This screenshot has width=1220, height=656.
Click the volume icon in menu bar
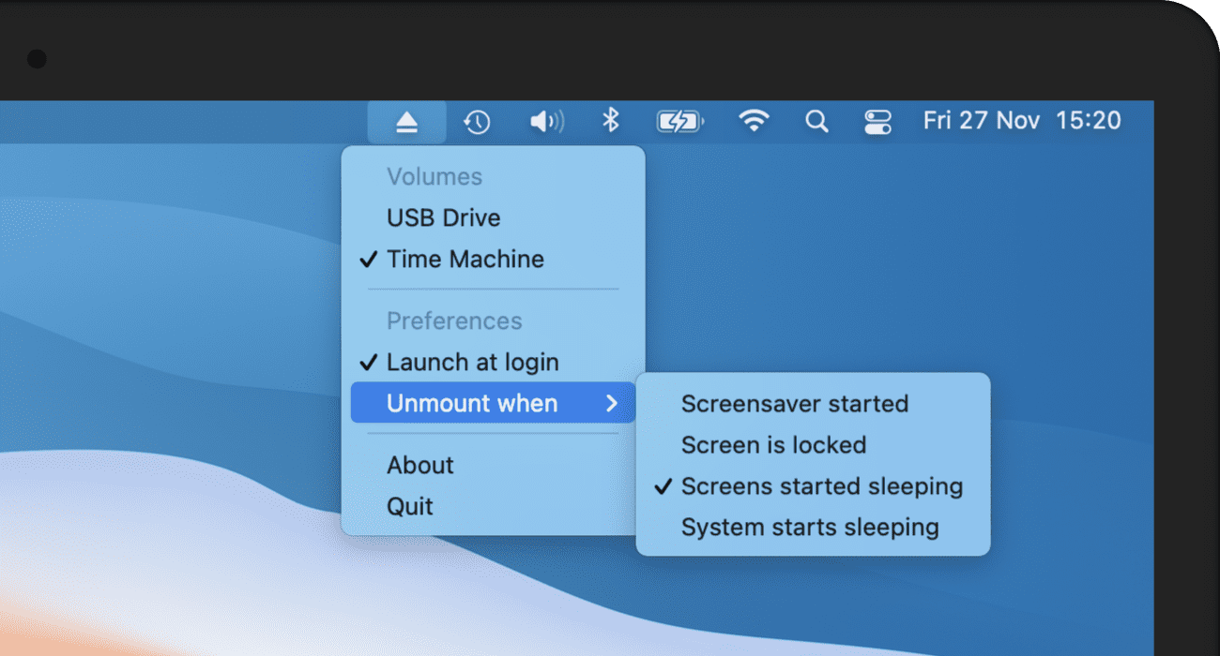545,121
